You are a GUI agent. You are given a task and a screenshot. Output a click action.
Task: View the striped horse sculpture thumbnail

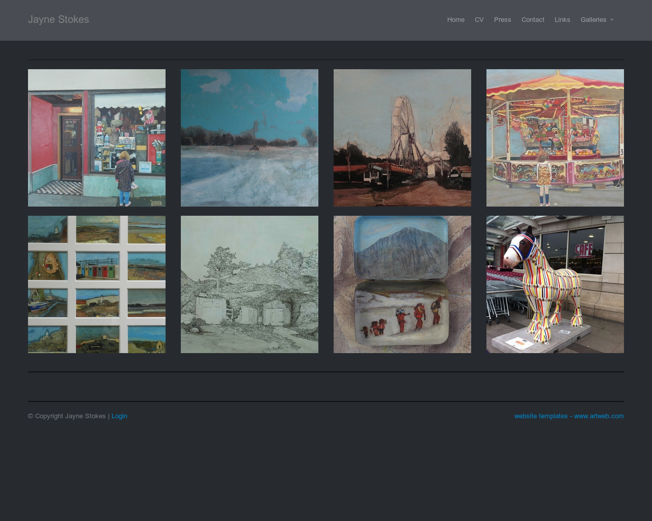coord(555,284)
